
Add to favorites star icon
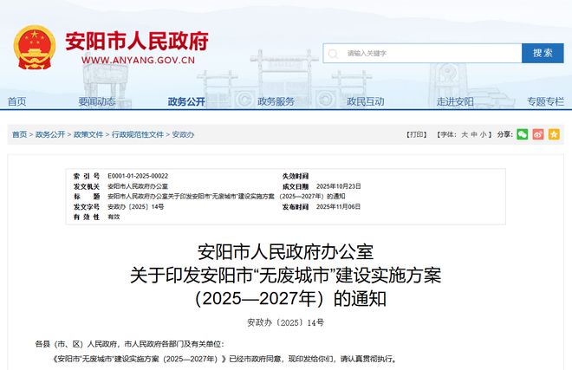point(554,134)
